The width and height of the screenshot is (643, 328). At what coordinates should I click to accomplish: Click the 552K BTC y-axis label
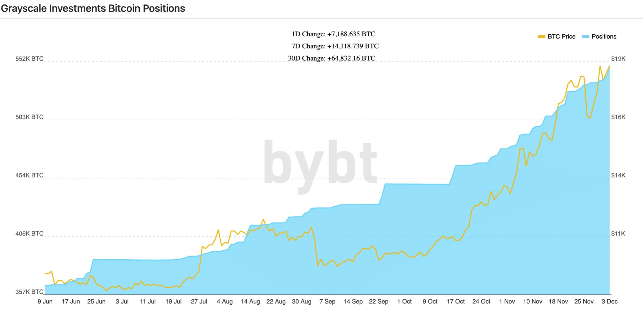click(x=29, y=59)
